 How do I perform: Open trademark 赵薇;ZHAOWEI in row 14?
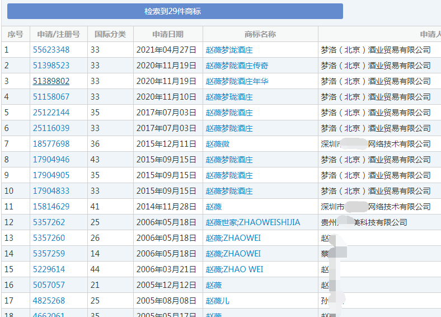pos(233,254)
